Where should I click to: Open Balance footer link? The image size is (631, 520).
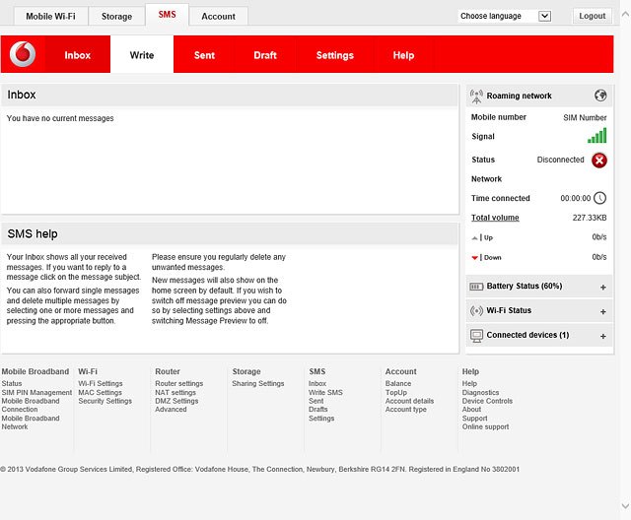[x=398, y=383]
